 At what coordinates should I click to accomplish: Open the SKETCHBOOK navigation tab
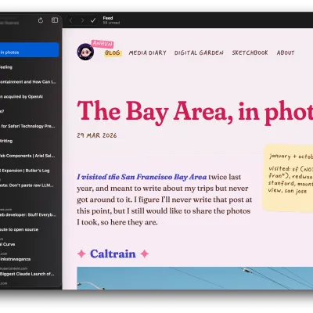(250, 52)
